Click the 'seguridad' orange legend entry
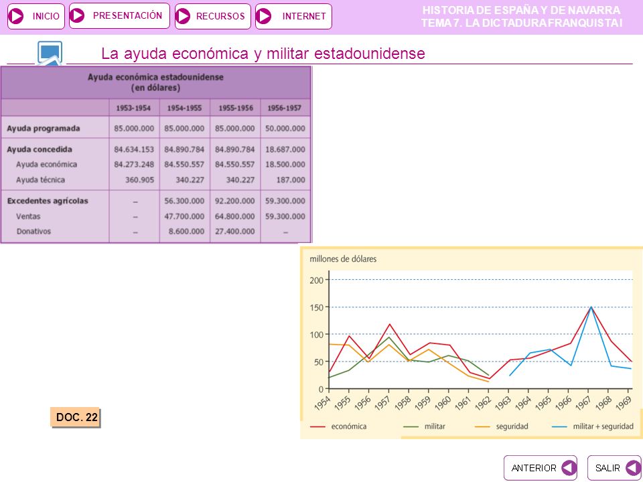The height and width of the screenshot is (482, 643). point(501,426)
